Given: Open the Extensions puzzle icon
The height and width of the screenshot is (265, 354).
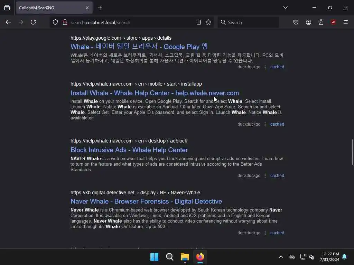Looking at the screenshot, I should tap(321, 22).
